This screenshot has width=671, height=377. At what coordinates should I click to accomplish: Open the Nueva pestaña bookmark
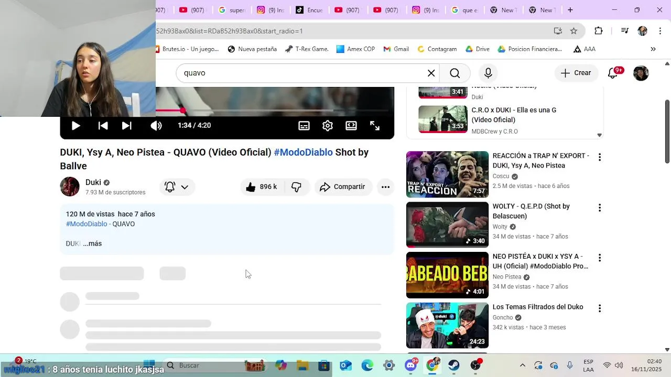tap(252, 49)
